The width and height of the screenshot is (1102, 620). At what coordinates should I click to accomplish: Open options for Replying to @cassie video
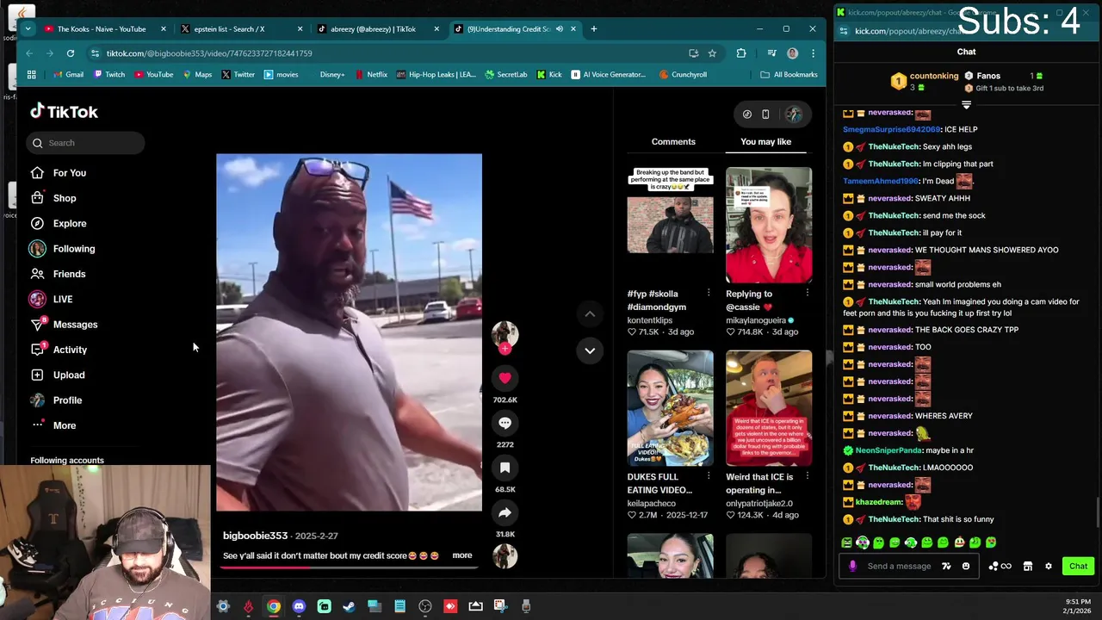coord(807,293)
